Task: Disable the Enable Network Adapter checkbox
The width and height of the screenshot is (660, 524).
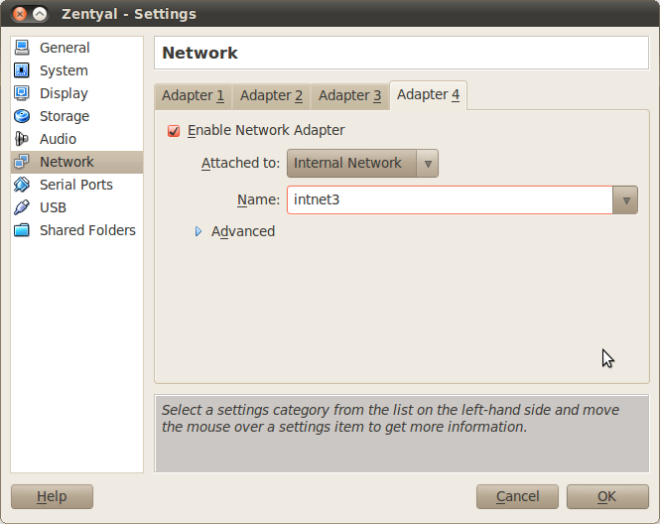Action: coord(175,131)
